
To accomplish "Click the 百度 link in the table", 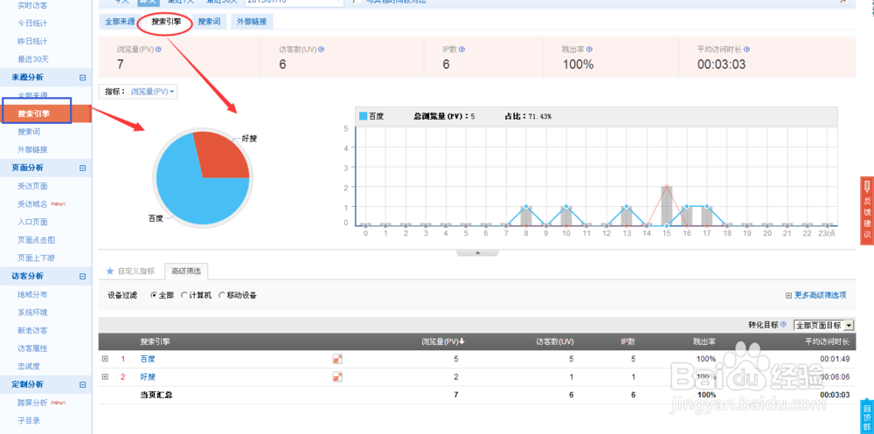I will pos(148,359).
